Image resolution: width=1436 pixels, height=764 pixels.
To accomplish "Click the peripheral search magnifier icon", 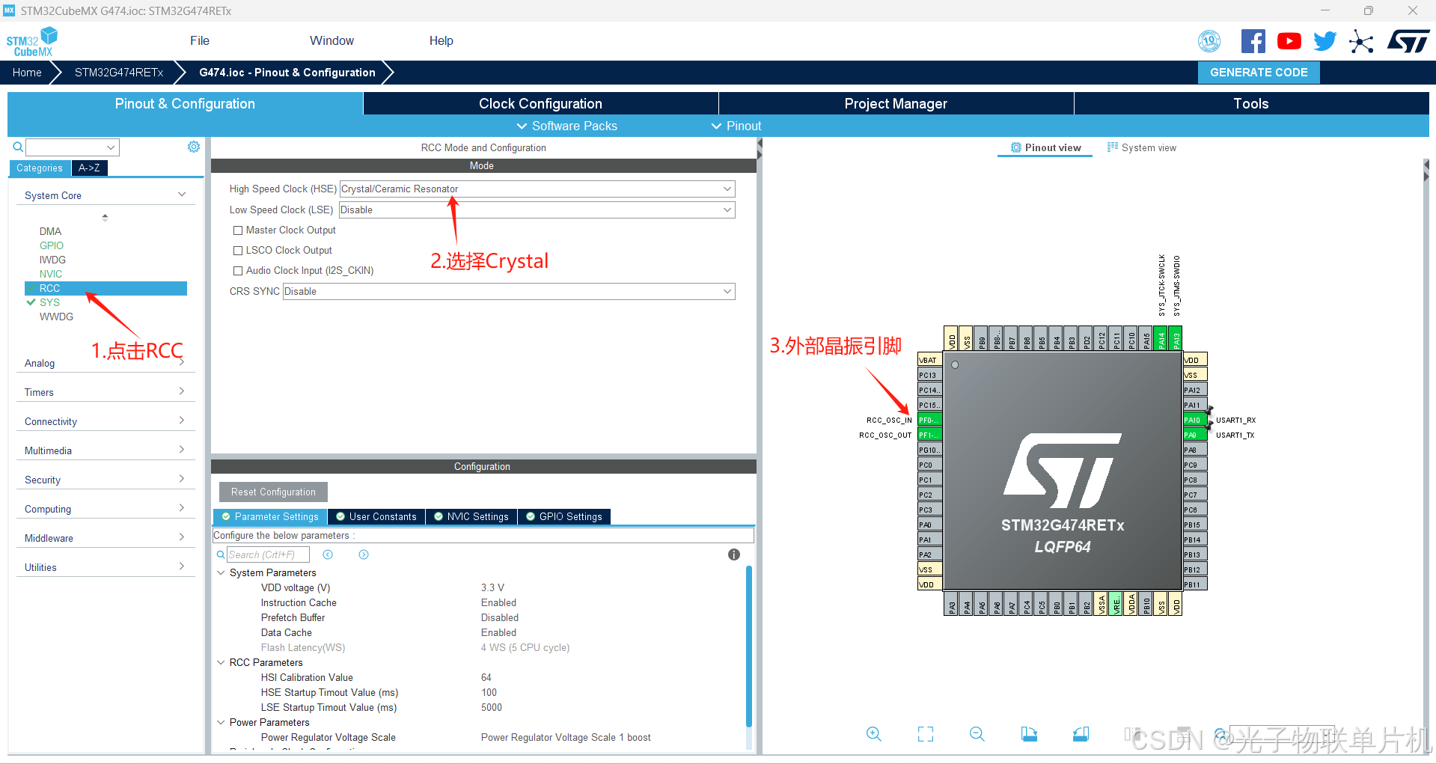I will pos(18,147).
